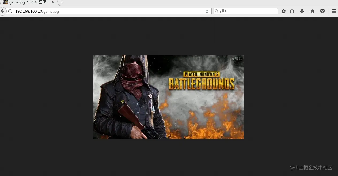The height and width of the screenshot is (176, 338).
Task: Close the game.jpg tab
Action: point(53,2)
